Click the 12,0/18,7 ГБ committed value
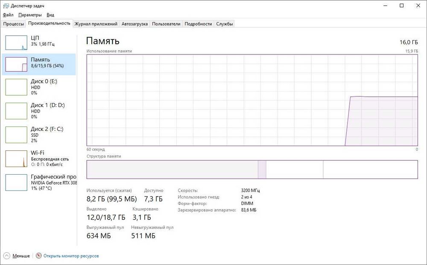427x265 pixels. (106, 217)
